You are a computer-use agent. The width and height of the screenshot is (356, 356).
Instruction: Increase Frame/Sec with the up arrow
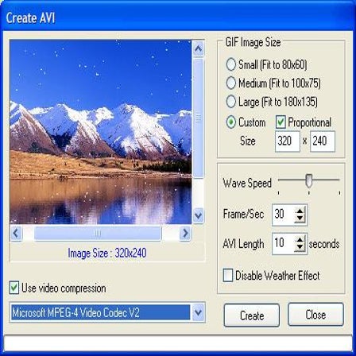click(300, 211)
